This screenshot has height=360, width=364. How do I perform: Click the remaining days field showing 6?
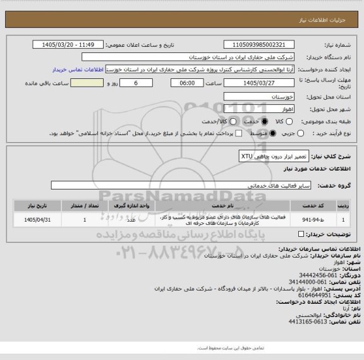tap(136, 83)
